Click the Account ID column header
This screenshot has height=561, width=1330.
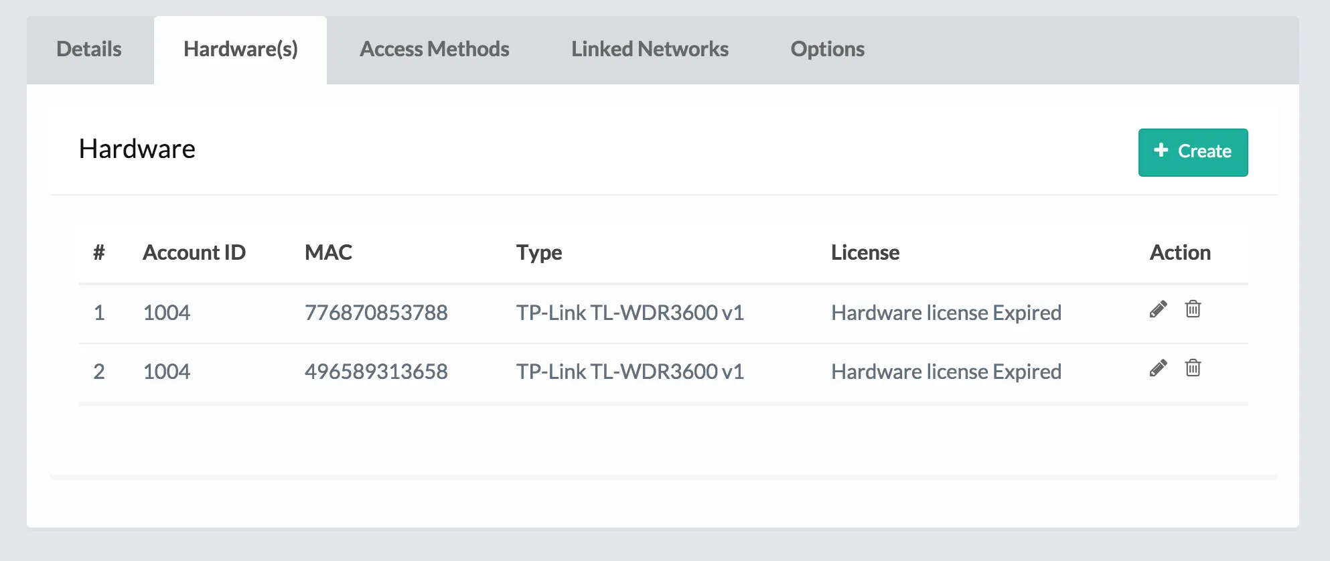click(x=194, y=252)
